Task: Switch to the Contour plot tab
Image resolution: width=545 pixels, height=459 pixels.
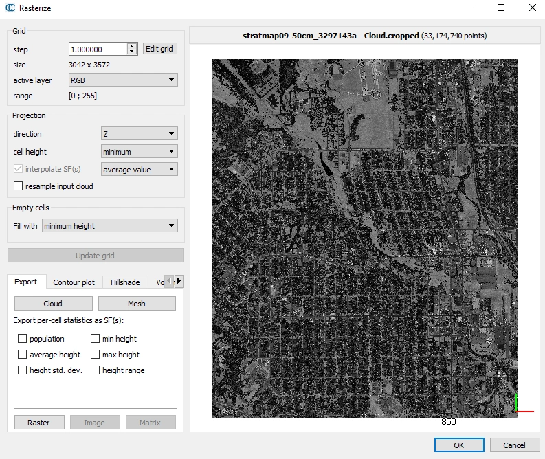Action: 74,282
